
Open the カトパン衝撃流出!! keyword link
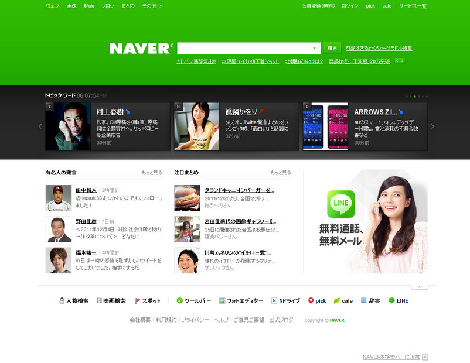pyautogui.click(x=196, y=61)
